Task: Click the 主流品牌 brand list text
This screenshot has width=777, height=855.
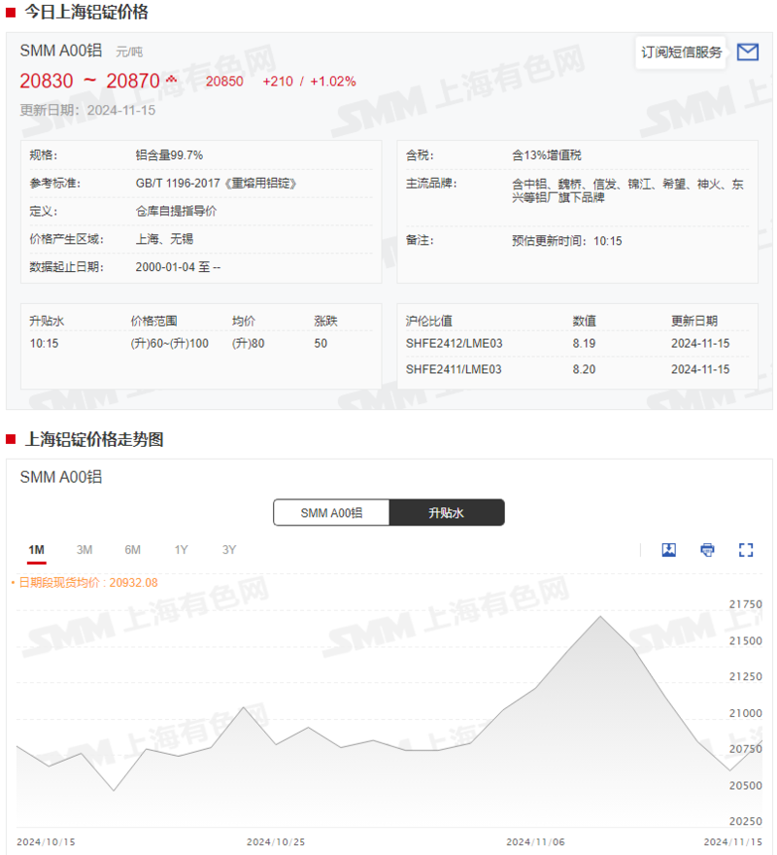Action: pos(627,190)
